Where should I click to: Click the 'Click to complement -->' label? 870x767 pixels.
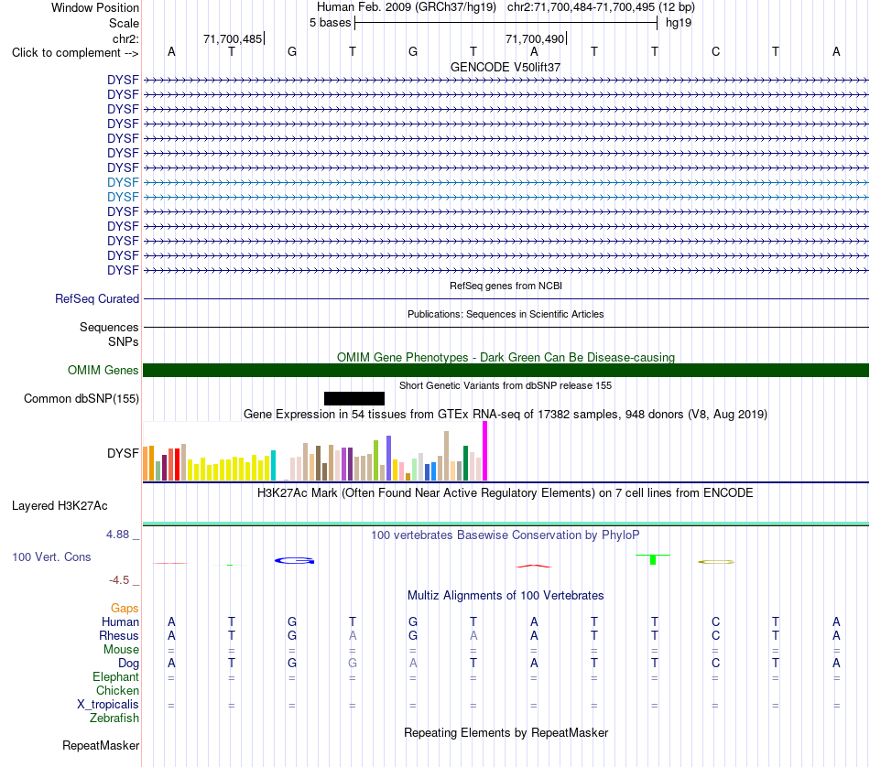click(x=75, y=53)
